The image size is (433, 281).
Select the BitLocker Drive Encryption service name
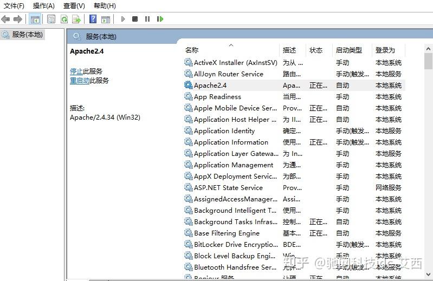pyautogui.click(x=236, y=245)
